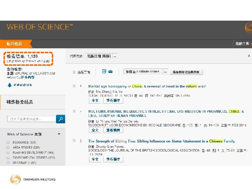Viewport: 252px width, 189px height.
Task: Check the ENVIRONMENTAL STUDIES category
Action: point(8,157)
